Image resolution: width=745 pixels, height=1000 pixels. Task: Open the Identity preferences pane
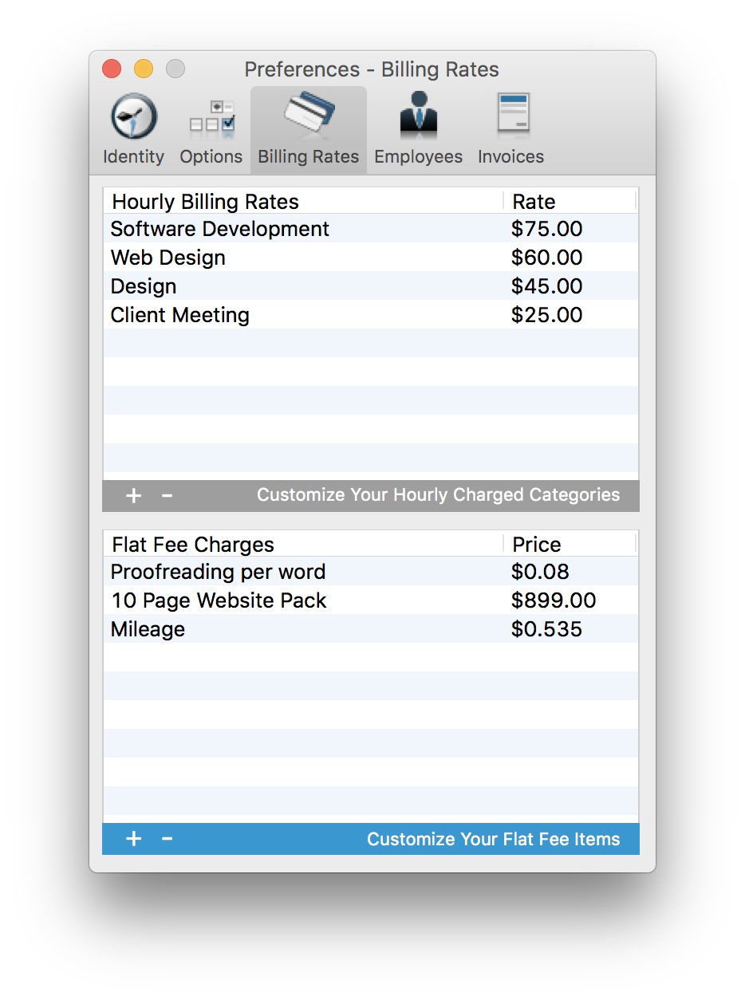pos(132,128)
